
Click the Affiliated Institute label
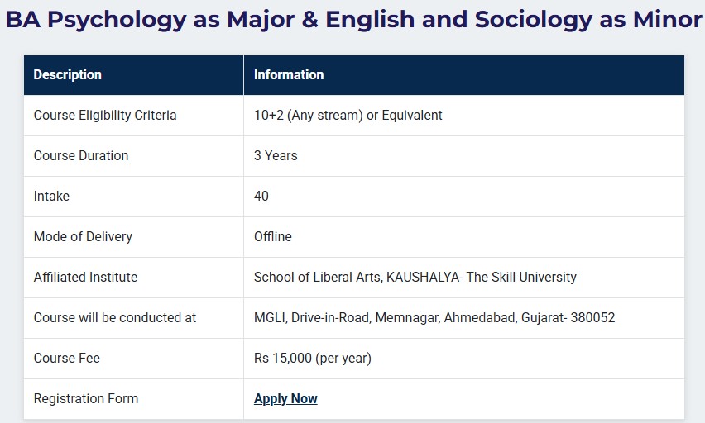(85, 278)
